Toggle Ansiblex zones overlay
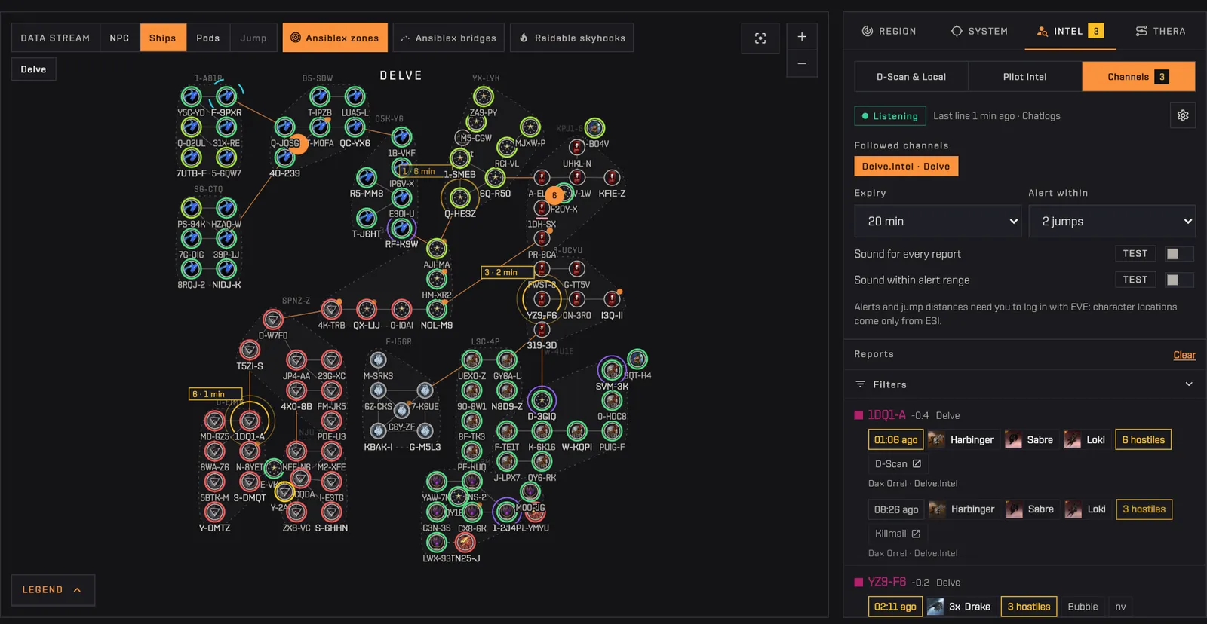Viewport: 1207px width, 624px height. click(335, 38)
